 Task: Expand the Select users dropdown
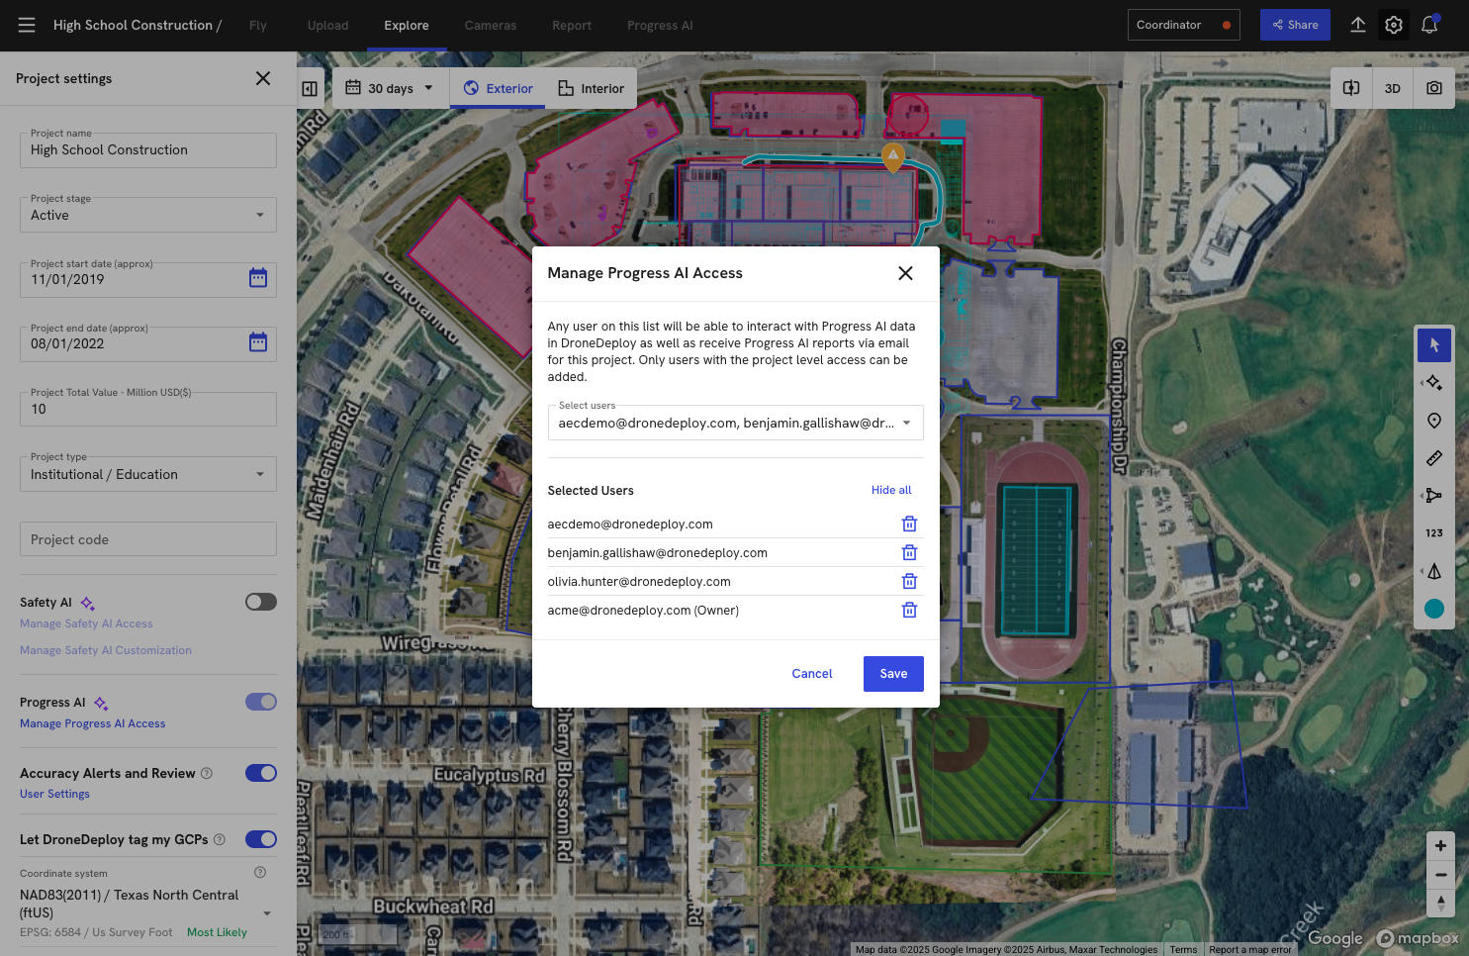[906, 423]
